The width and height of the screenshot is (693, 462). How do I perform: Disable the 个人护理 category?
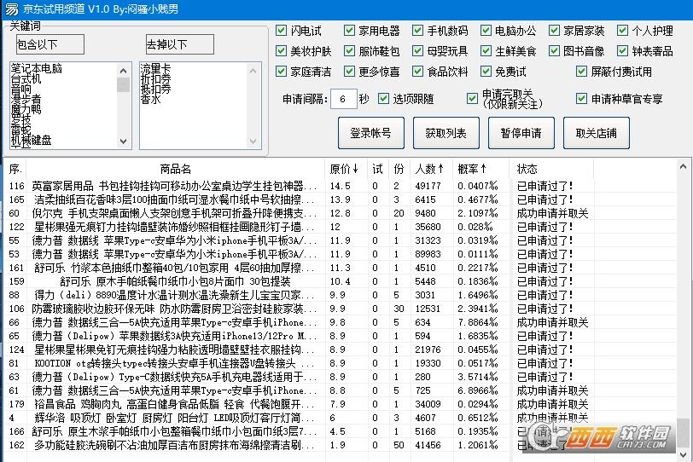click(622, 31)
